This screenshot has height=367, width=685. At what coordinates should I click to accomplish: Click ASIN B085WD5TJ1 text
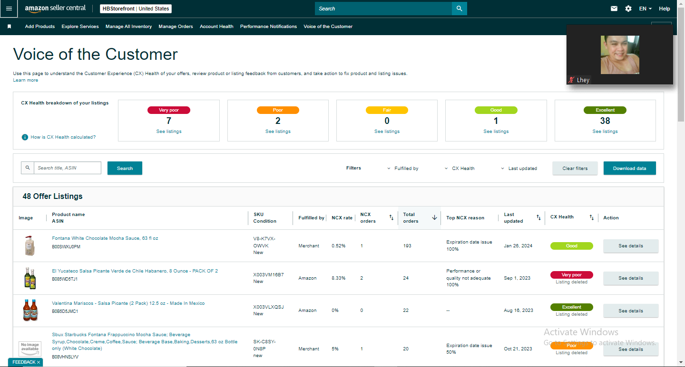pos(65,279)
